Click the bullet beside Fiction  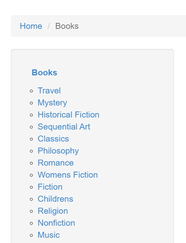[31, 187]
